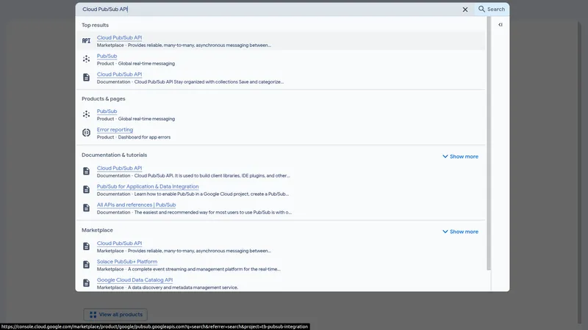Click the icon beside Marketplace Cloud Pub/Sub API

86,246
